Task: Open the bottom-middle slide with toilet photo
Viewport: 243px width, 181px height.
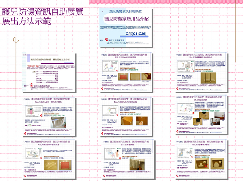Action: pyautogui.click(x=128, y=157)
